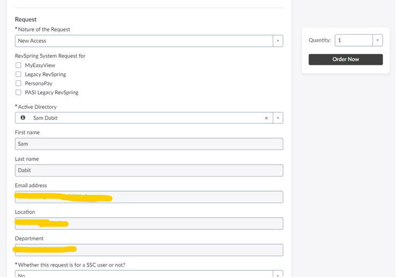Click the Quantity value 1 box

tap(354, 40)
